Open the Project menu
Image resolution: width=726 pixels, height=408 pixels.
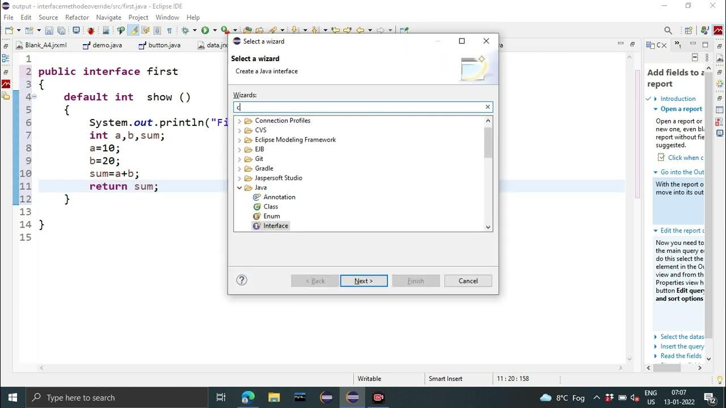(x=138, y=18)
